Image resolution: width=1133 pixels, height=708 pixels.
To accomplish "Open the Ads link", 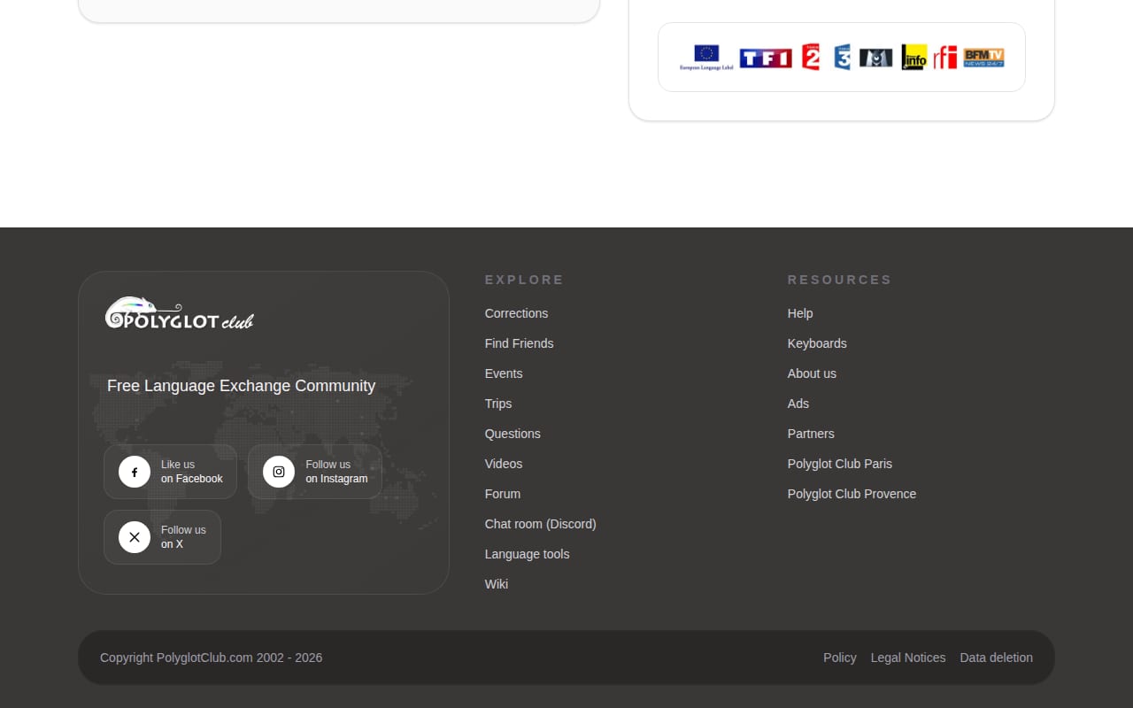I will coord(798,404).
